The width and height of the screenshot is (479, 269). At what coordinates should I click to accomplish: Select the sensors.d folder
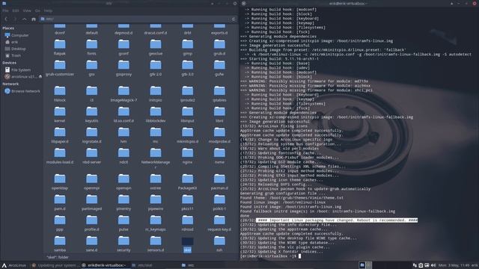(x=156, y=244)
